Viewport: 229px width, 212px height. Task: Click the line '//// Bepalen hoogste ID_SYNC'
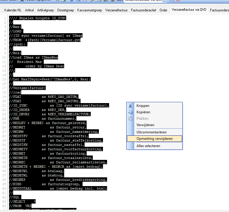click(38, 18)
